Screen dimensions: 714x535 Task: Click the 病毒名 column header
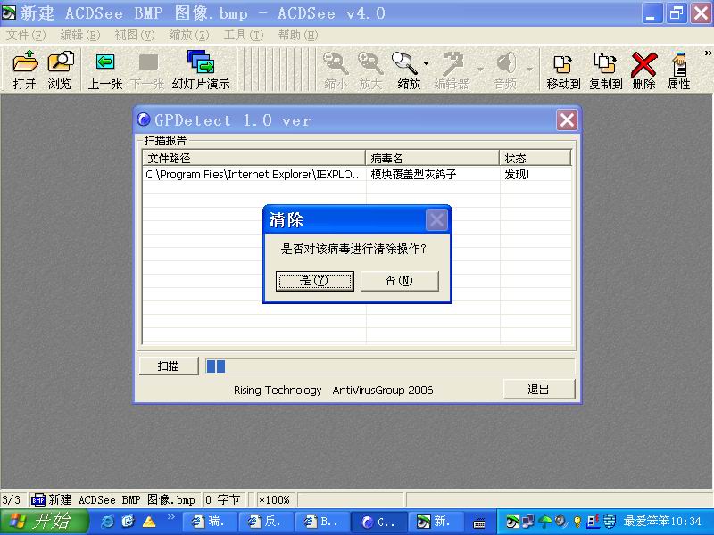coord(433,158)
